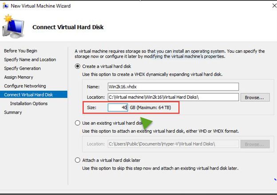Click the wizard icon in the title bar
This screenshot has width=277, height=195.
click(x=6, y=6)
